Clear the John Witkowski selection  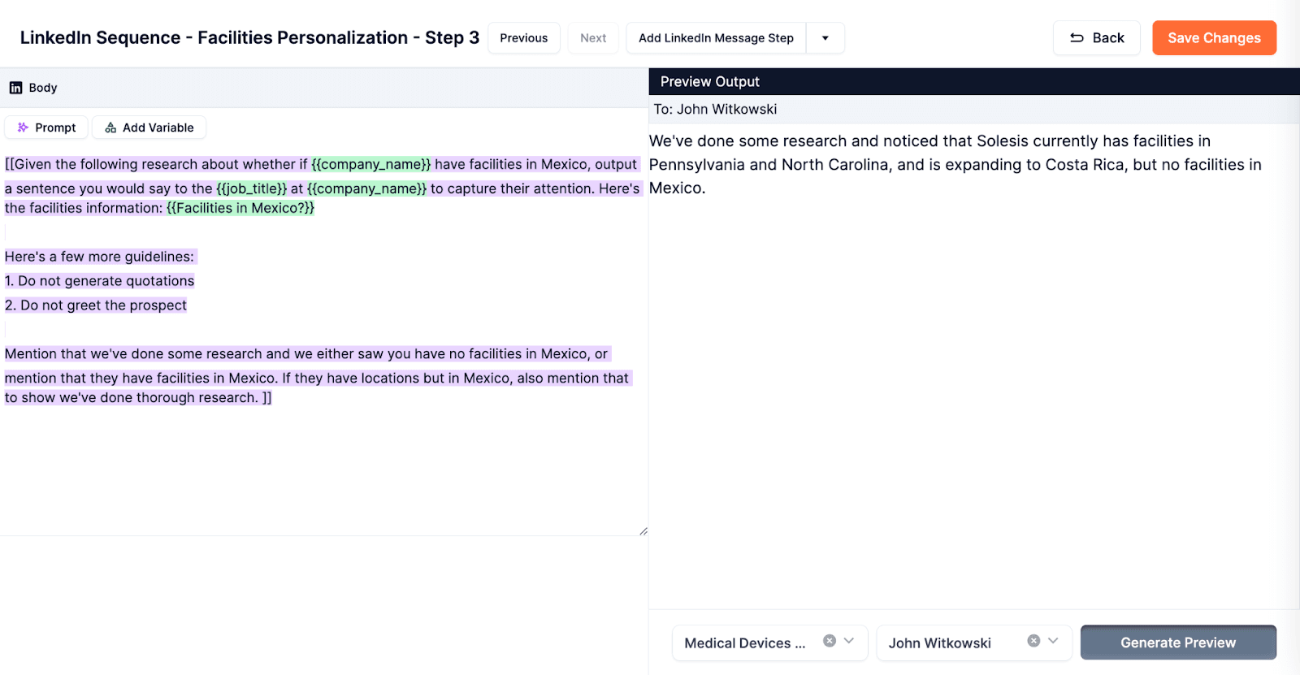pos(1033,641)
